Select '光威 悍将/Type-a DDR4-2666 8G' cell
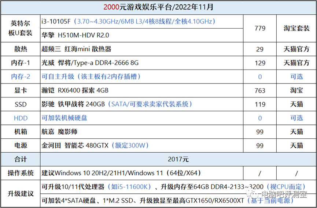The image size is (317, 208). [x=141, y=63]
